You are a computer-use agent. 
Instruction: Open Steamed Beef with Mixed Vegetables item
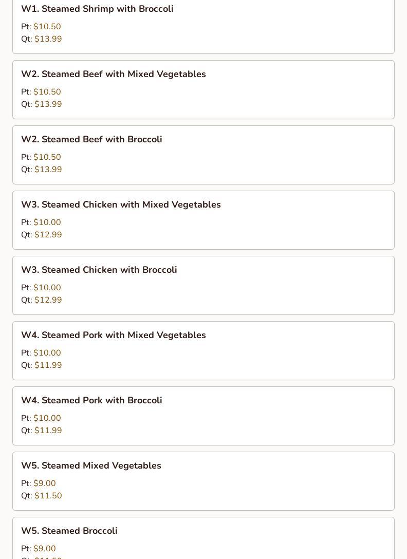[x=113, y=74]
